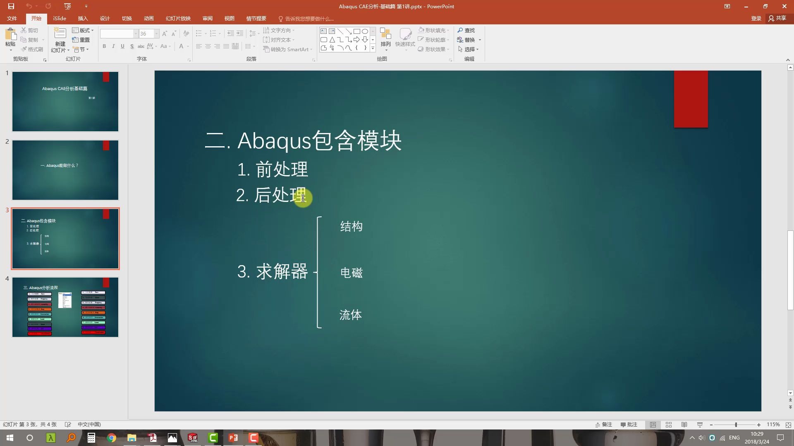Open the font name dropdown

click(136, 33)
